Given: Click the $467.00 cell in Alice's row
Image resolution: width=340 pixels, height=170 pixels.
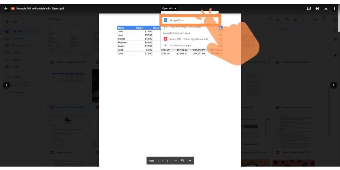Looking at the screenshot, I should (x=161, y=50).
